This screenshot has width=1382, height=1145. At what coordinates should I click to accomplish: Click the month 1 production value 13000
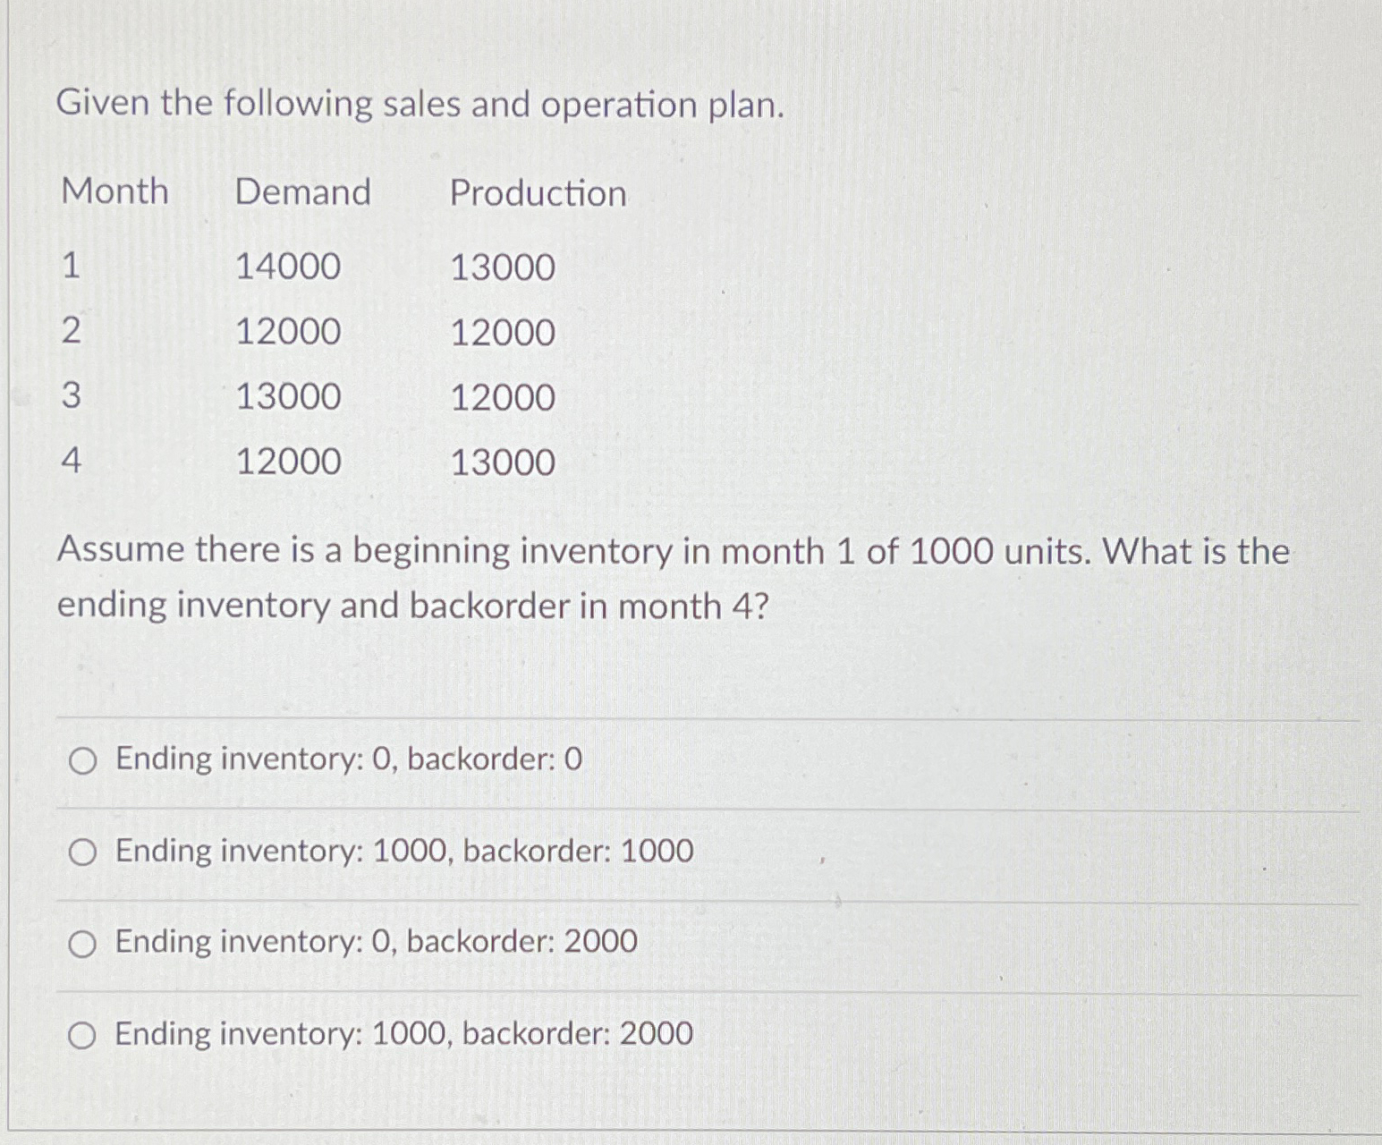[504, 267]
